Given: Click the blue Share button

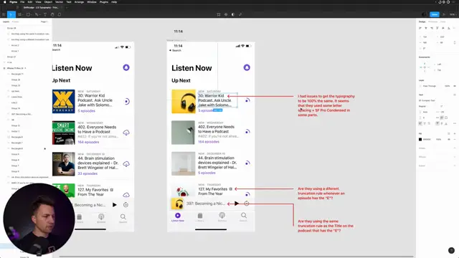Looking at the screenshot, I should (x=435, y=14).
